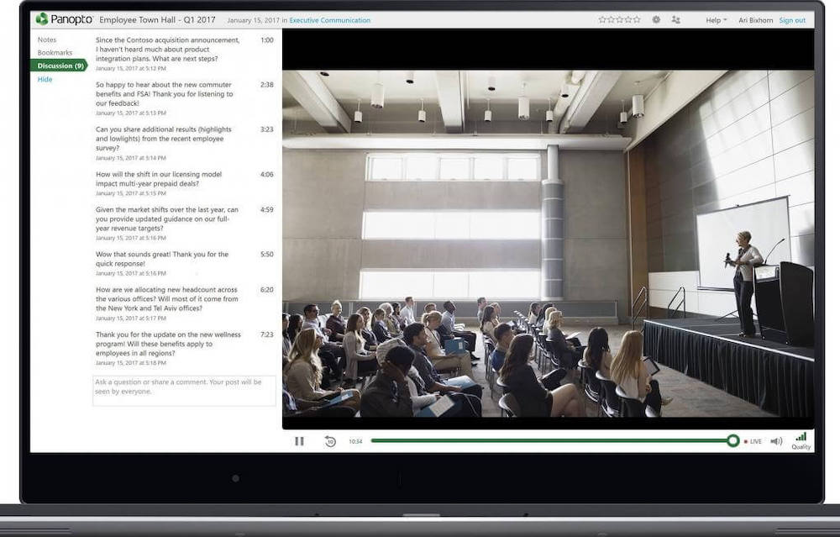Open the Notes tab

point(47,39)
